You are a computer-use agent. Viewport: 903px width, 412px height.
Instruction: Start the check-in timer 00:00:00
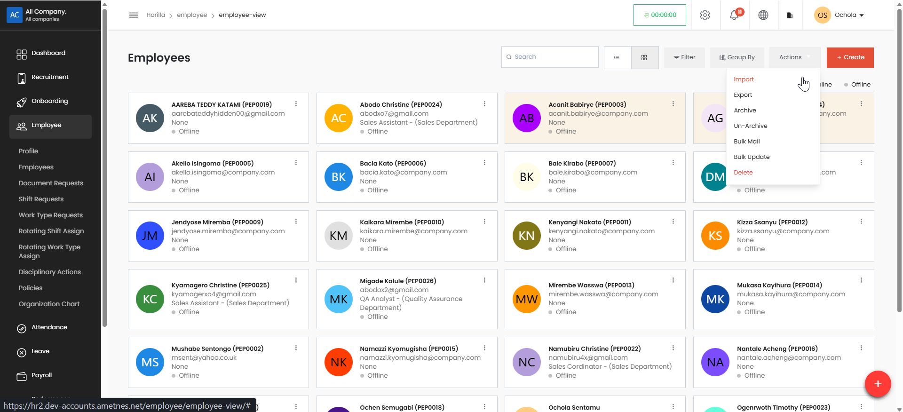pos(660,15)
